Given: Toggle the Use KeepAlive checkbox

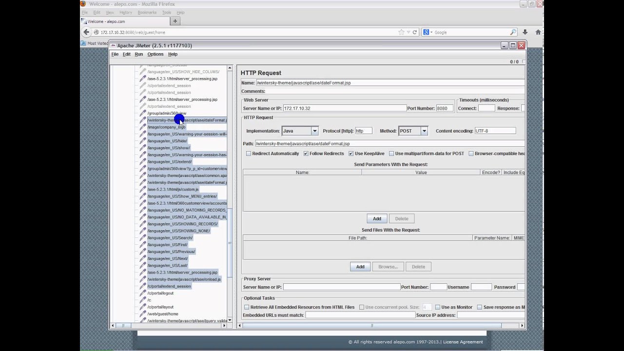Looking at the screenshot, I should [351, 154].
